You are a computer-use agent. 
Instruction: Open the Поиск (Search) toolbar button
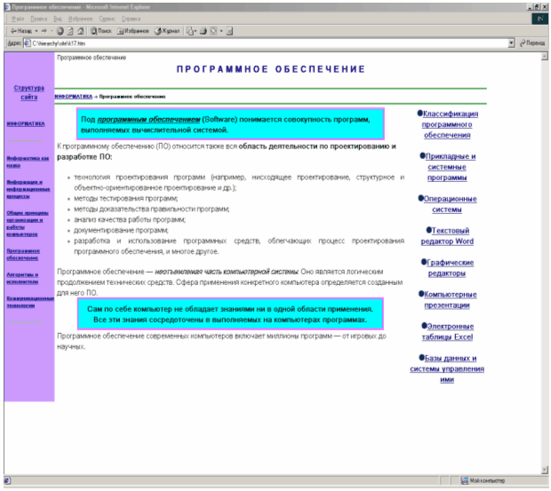coord(95,30)
